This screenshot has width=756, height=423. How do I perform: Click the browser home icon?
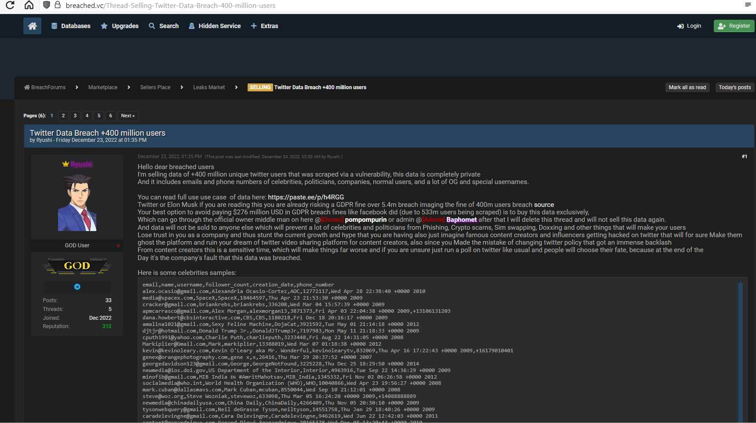coord(29,5)
